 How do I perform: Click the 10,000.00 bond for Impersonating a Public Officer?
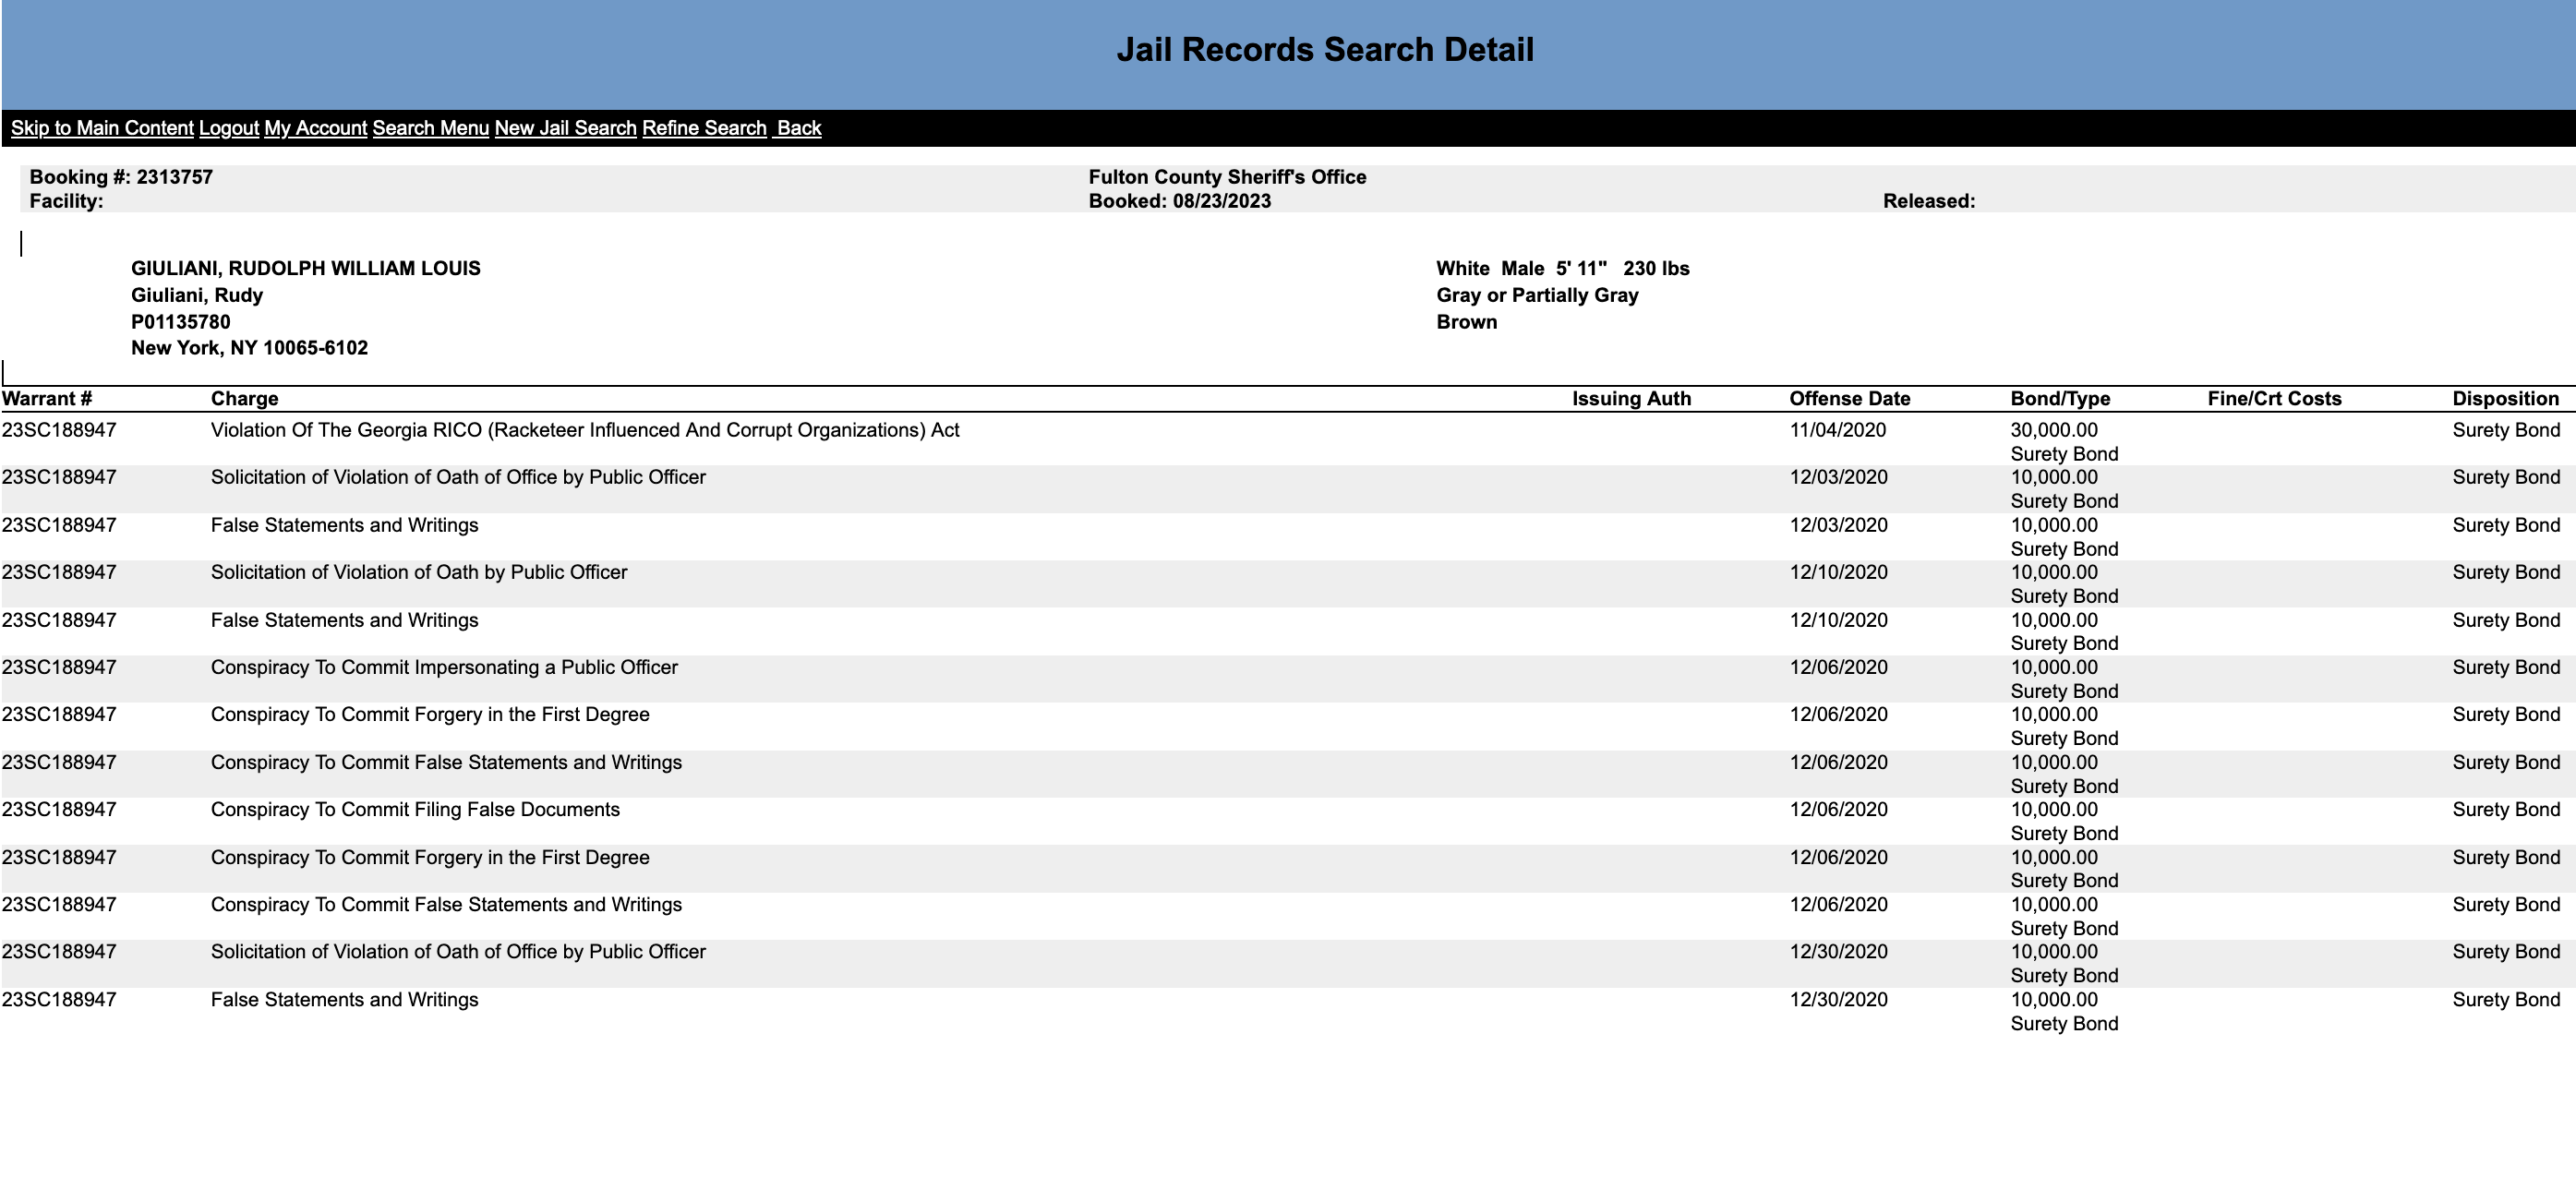(2054, 667)
